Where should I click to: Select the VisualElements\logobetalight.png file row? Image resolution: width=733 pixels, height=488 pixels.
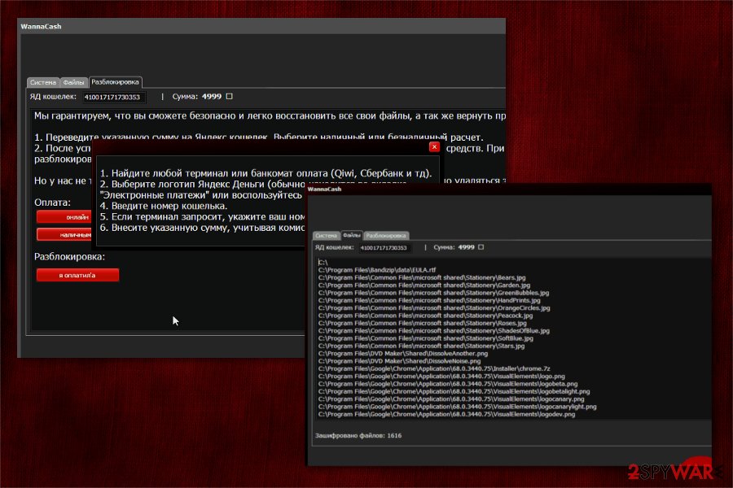tap(454, 391)
